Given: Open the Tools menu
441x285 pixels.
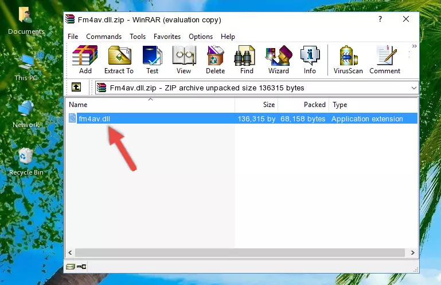Looking at the screenshot, I should [138, 37].
